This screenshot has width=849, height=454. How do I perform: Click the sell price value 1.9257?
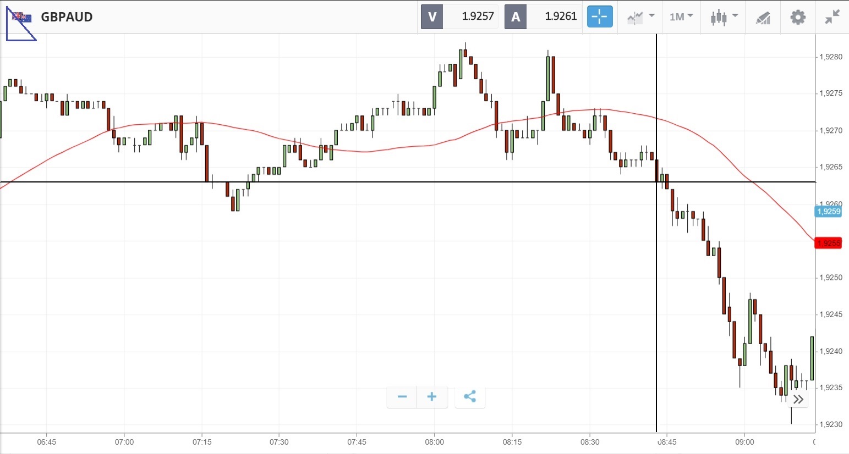[477, 17]
